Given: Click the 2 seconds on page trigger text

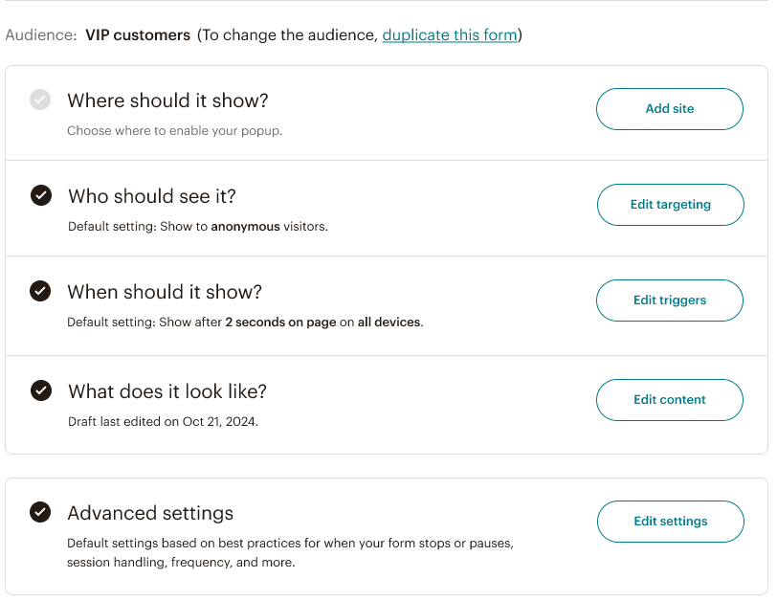Looking at the screenshot, I should pos(280,323).
